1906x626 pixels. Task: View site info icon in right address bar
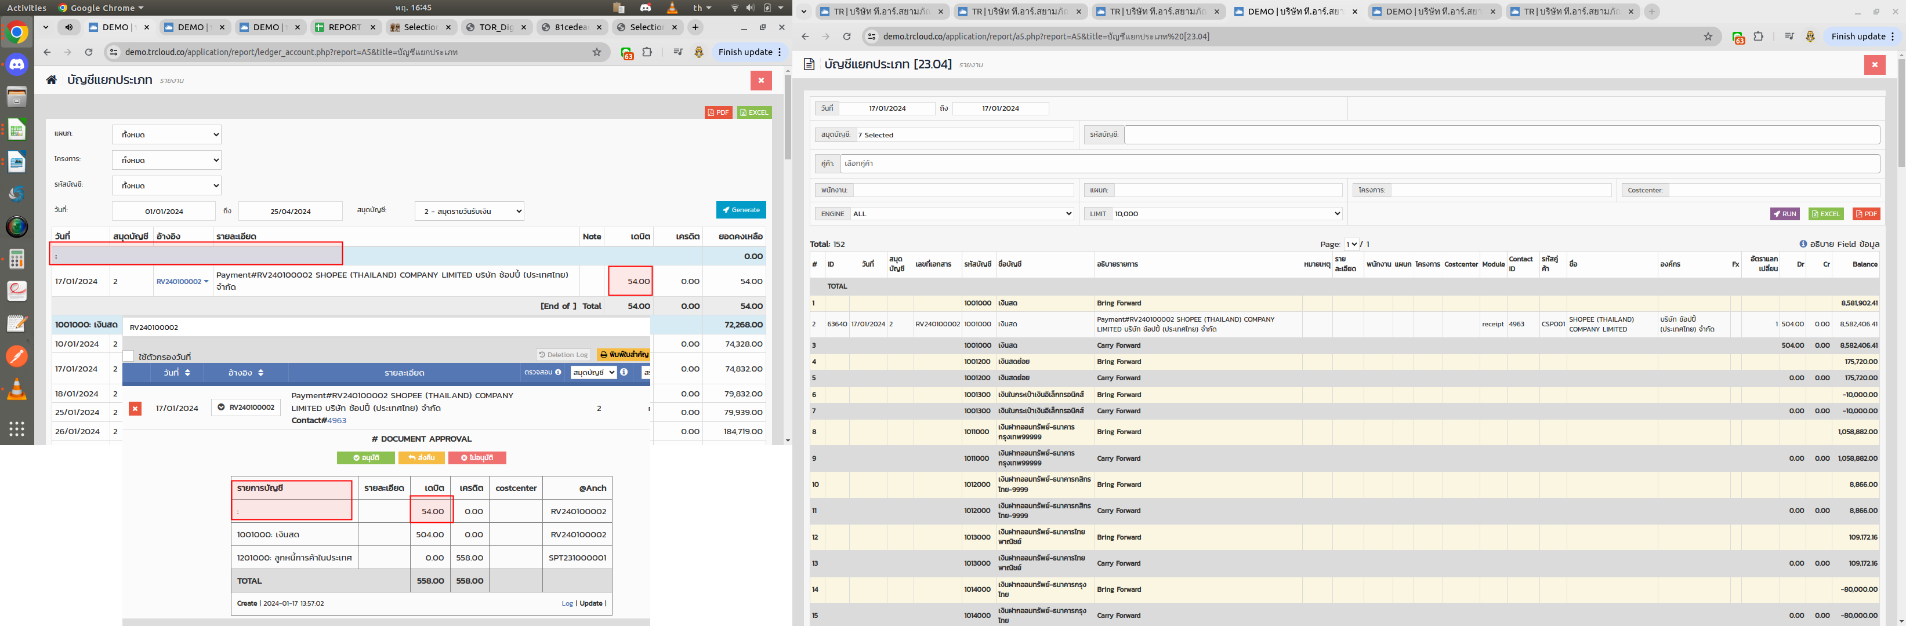(872, 36)
